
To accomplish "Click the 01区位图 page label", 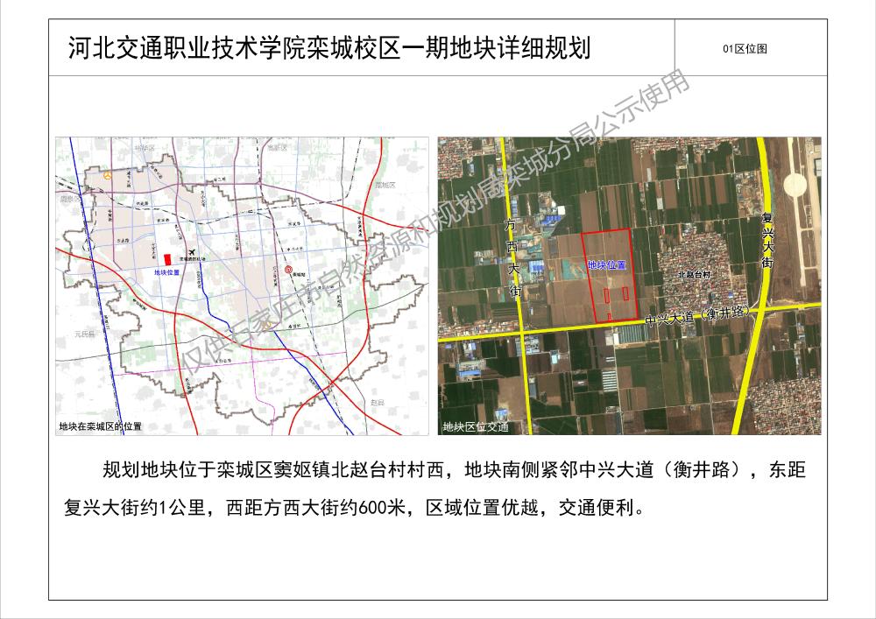I will click(x=745, y=49).
